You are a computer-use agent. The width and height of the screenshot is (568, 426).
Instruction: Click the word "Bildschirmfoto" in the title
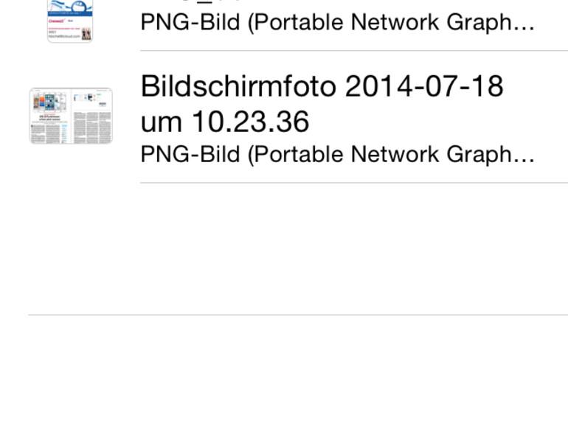pyautogui.click(x=238, y=86)
